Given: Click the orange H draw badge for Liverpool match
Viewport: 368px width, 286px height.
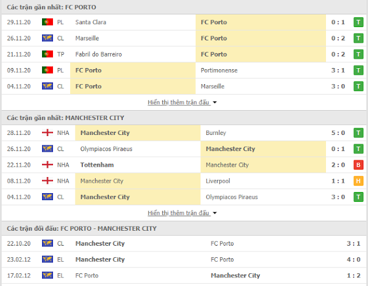Looking at the screenshot, I should pyautogui.click(x=358, y=181).
